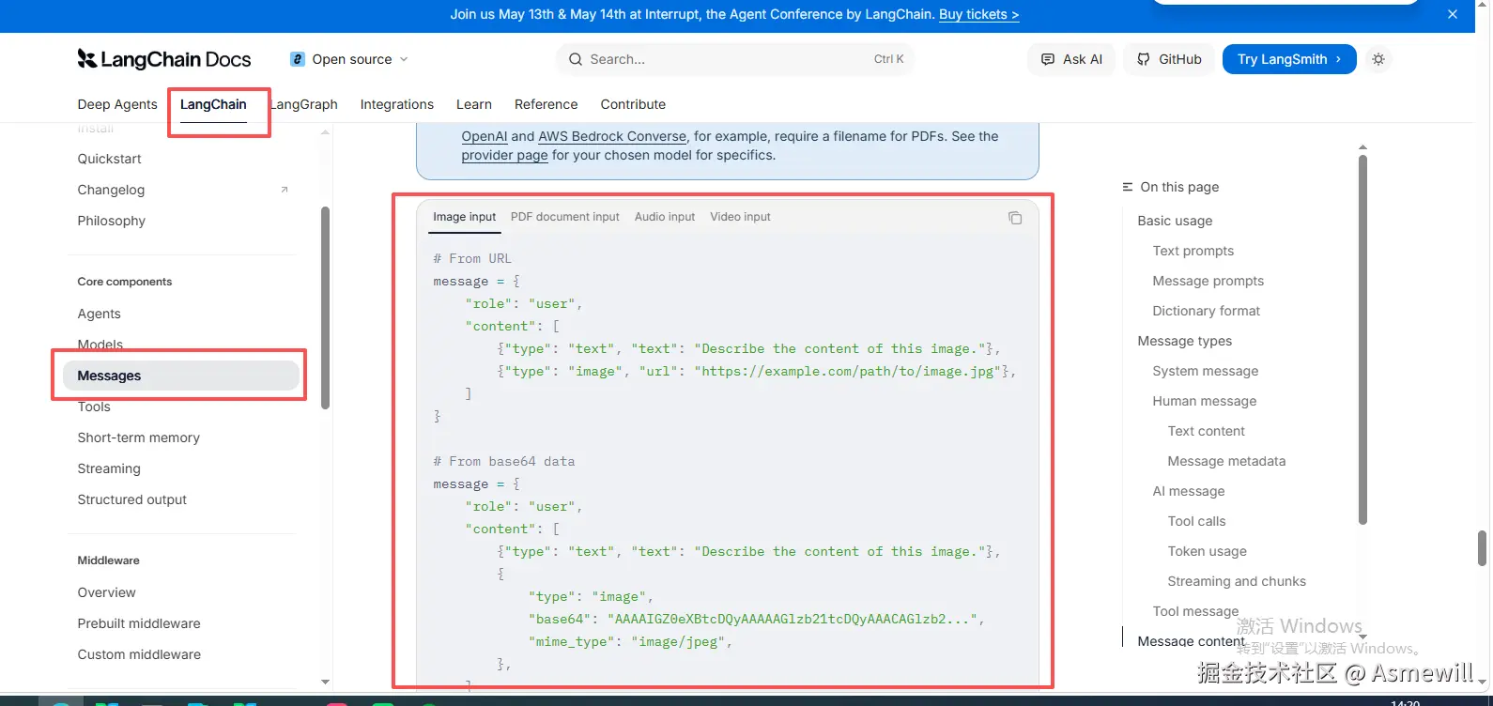The image size is (1493, 706).
Task: Click Try LangSmith button
Action: [x=1289, y=59]
